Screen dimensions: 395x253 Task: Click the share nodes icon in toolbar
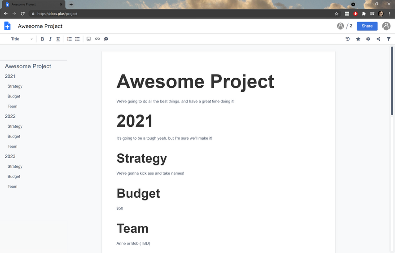378,39
